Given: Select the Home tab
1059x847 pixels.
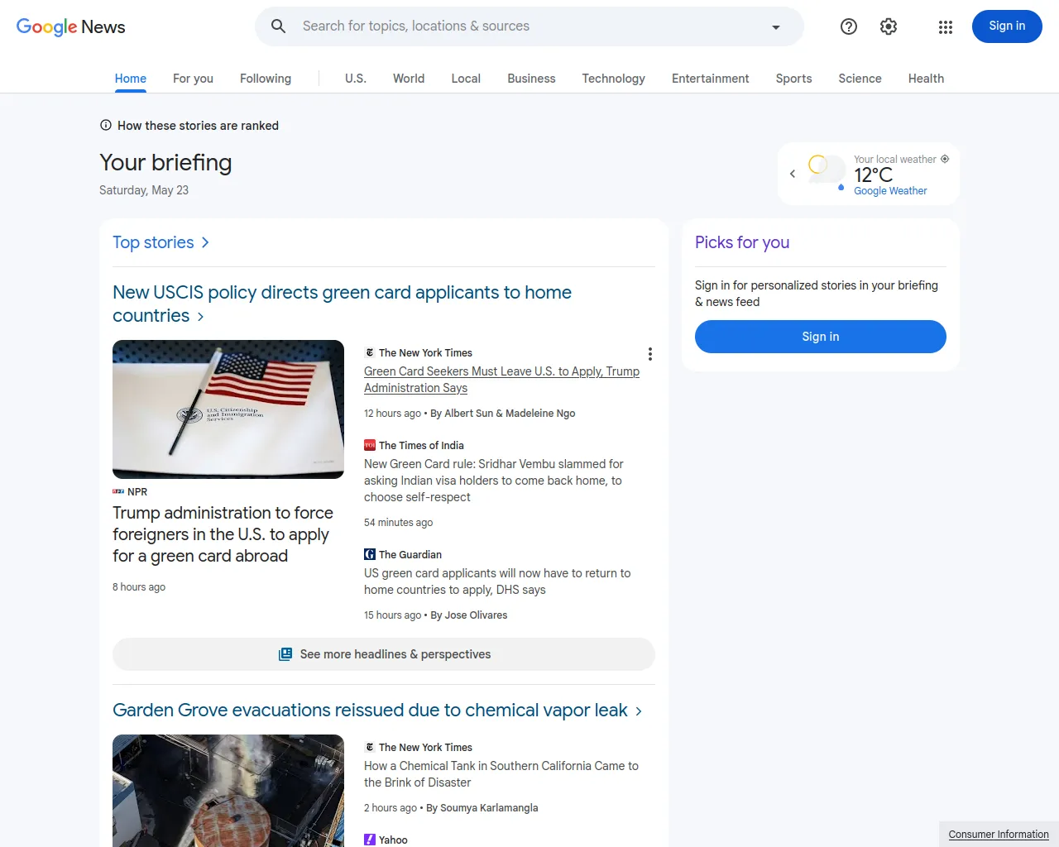Looking at the screenshot, I should click(x=131, y=79).
